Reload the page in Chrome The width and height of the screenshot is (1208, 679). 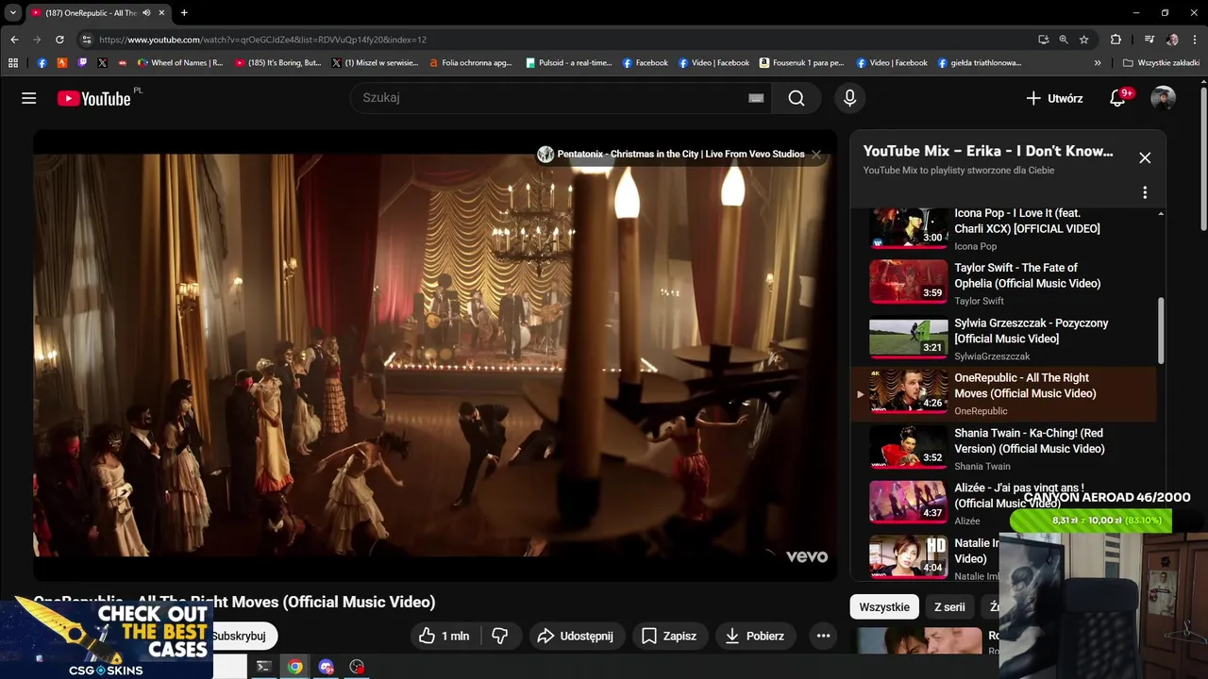click(x=59, y=40)
